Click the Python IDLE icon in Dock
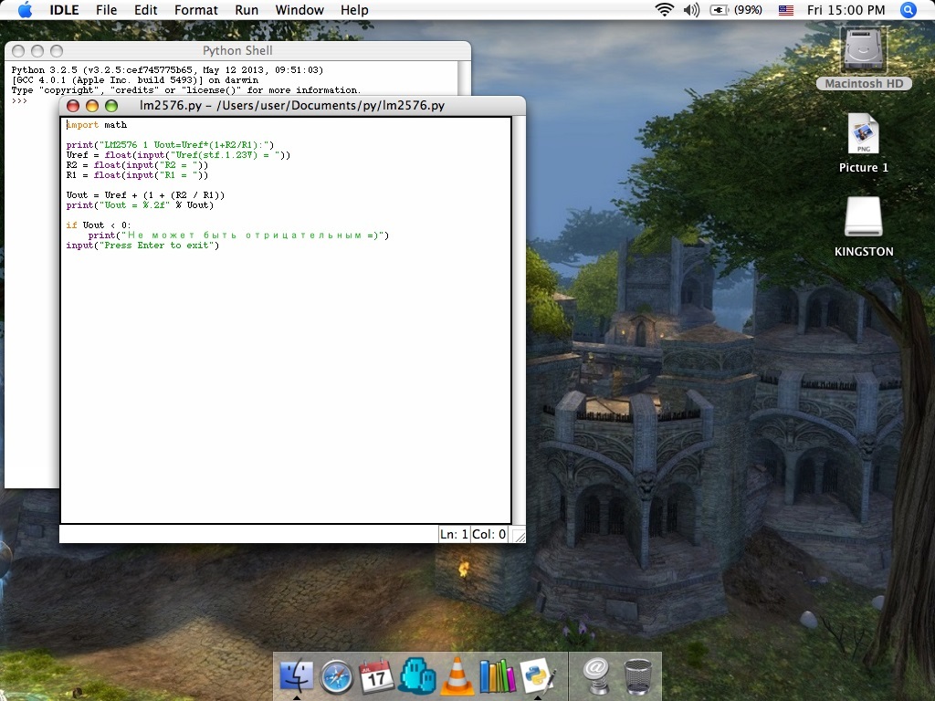Viewport: 935px width, 701px height. pos(538,676)
